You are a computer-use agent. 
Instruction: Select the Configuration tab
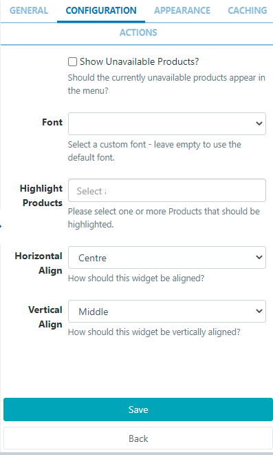[x=101, y=11]
